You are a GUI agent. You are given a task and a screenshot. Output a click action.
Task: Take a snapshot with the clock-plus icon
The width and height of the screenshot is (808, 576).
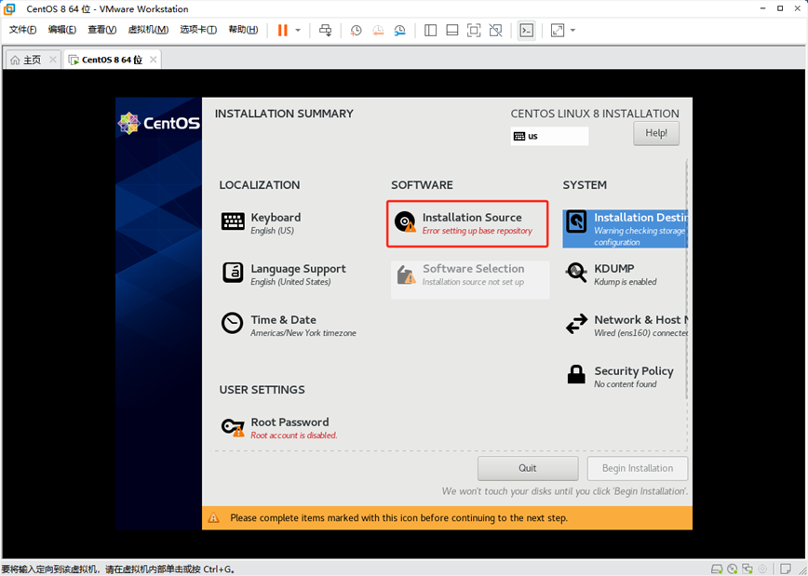click(356, 31)
